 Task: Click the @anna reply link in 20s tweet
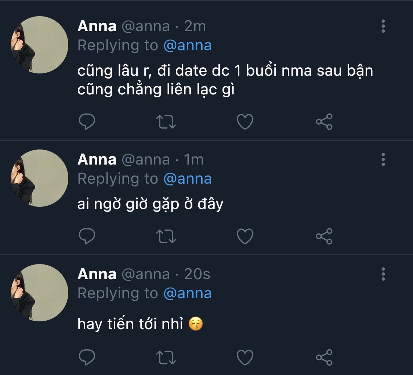pyautogui.click(x=187, y=293)
